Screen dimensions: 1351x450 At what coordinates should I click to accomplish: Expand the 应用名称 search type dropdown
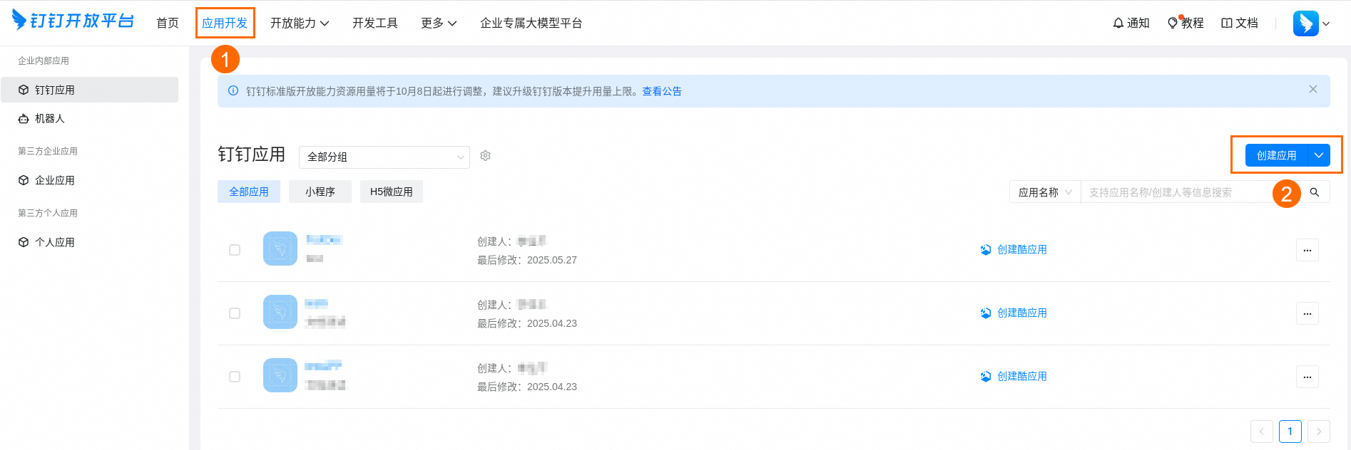pyautogui.click(x=1045, y=192)
